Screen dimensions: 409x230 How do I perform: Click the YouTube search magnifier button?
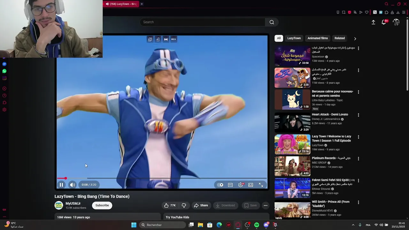[x=272, y=22]
